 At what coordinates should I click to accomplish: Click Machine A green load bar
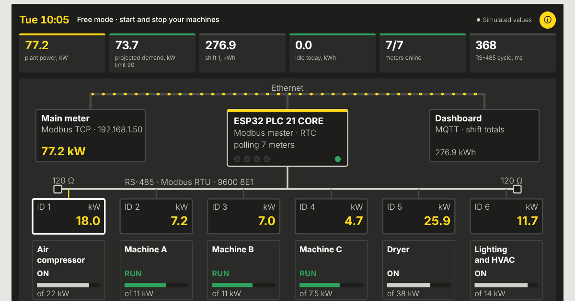[156, 285]
